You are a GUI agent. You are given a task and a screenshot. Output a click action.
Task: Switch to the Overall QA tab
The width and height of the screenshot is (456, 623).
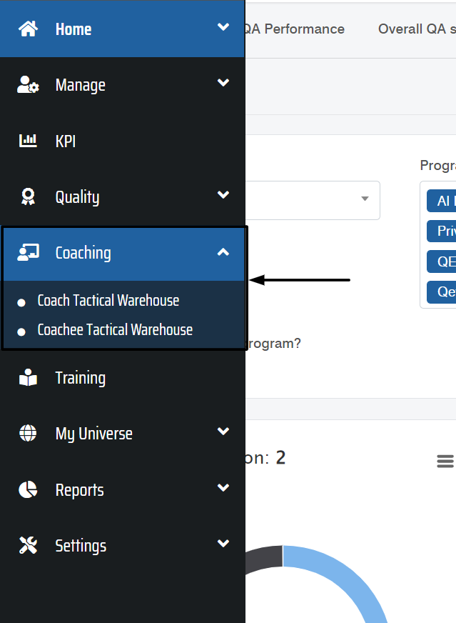point(417,29)
